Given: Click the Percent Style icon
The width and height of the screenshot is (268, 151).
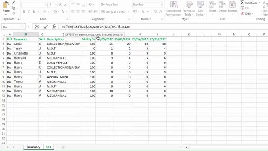Looking at the screenshot, I should [143, 12].
